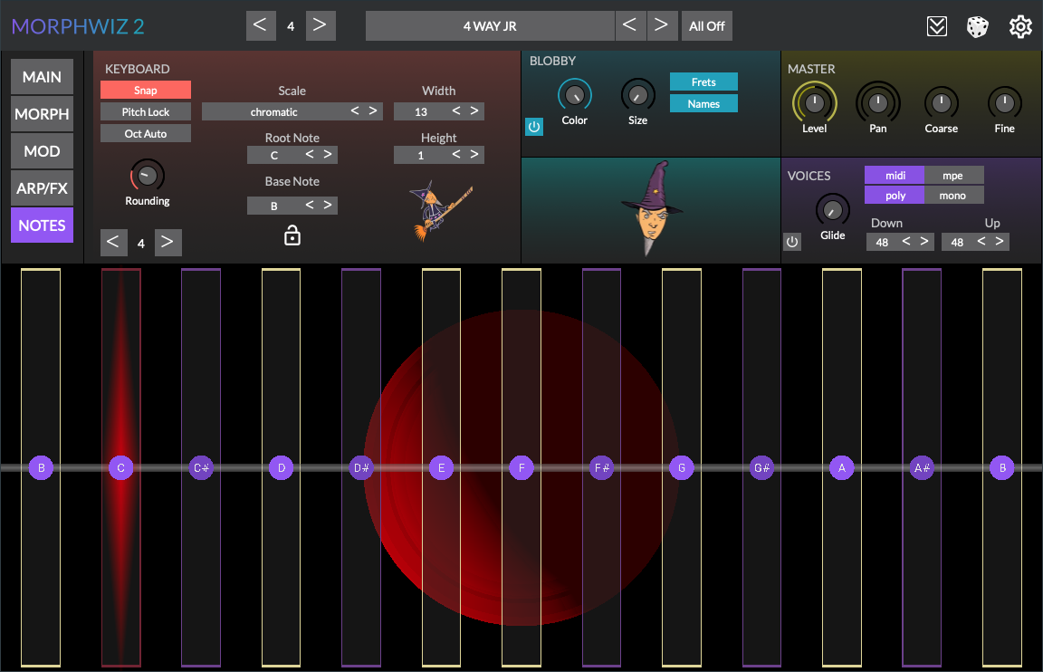Select next Root Note value
1043x672 pixels.
click(328, 155)
